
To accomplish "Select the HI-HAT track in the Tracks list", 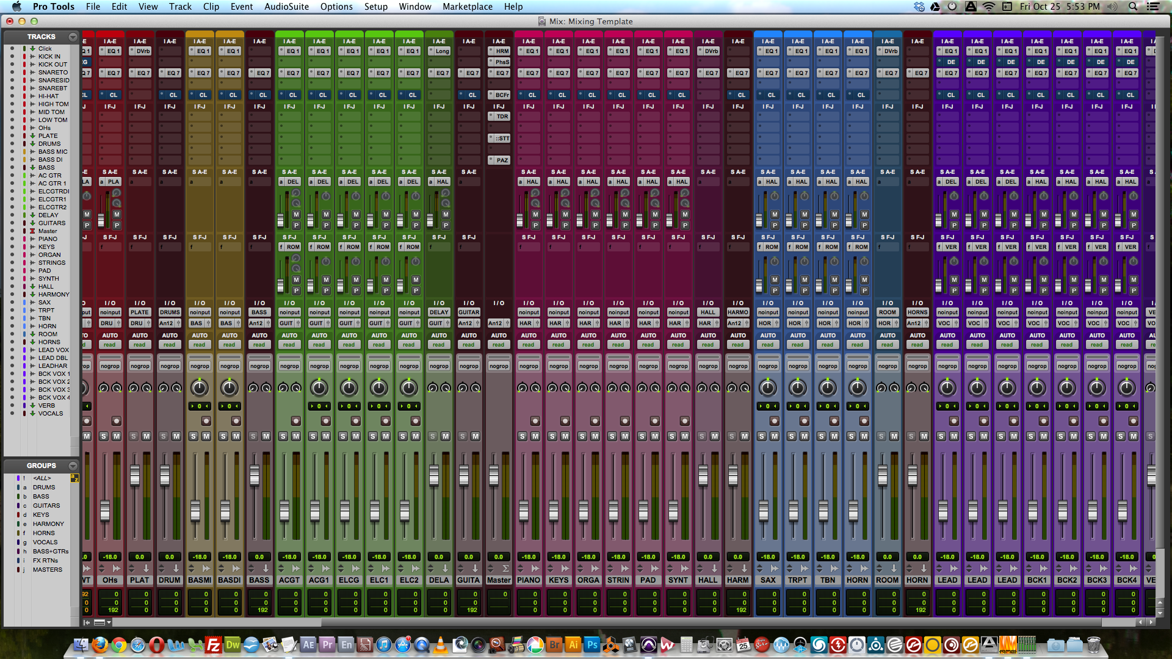I will click(x=48, y=96).
